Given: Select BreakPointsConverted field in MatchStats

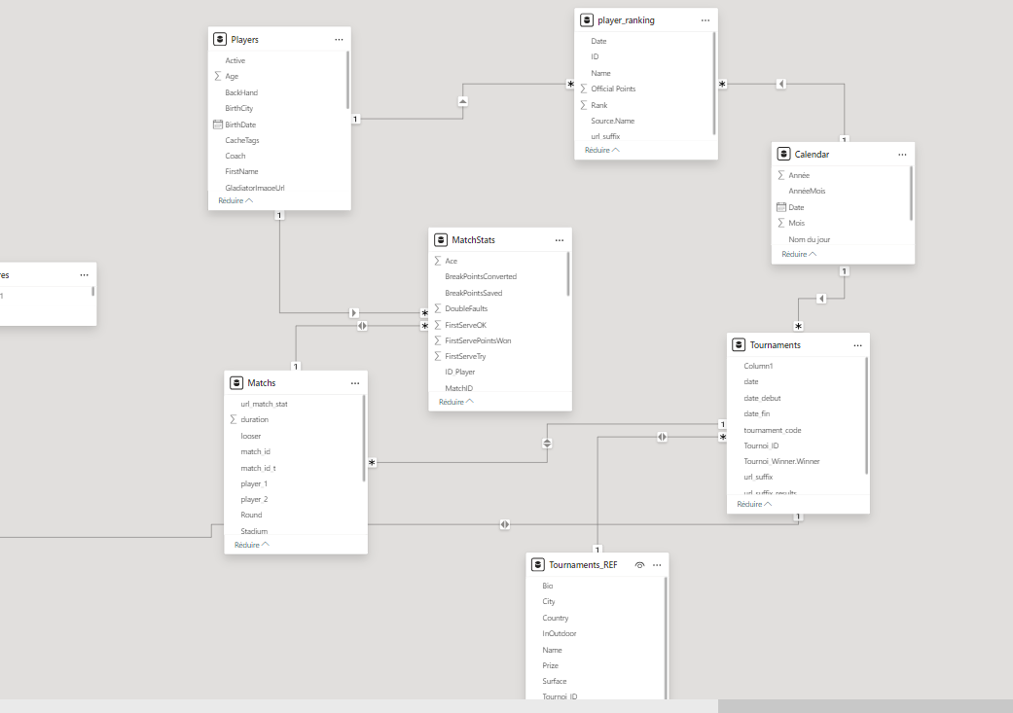Looking at the screenshot, I should pos(481,276).
